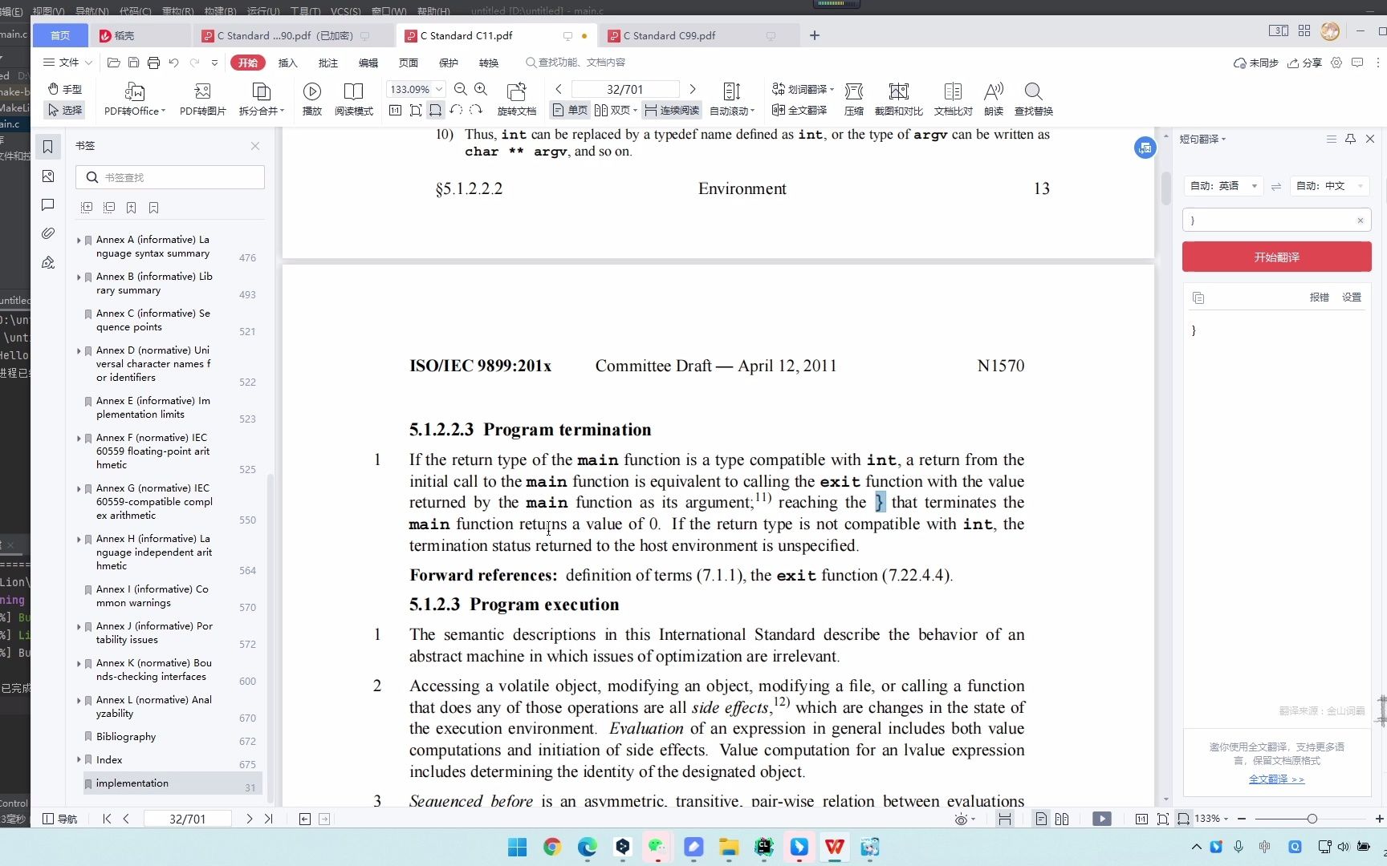Image resolution: width=1387 pixels, height=866 pixels.
Task: Toggle eye-protection mode in status bar
Action: [x=963, y=819]
